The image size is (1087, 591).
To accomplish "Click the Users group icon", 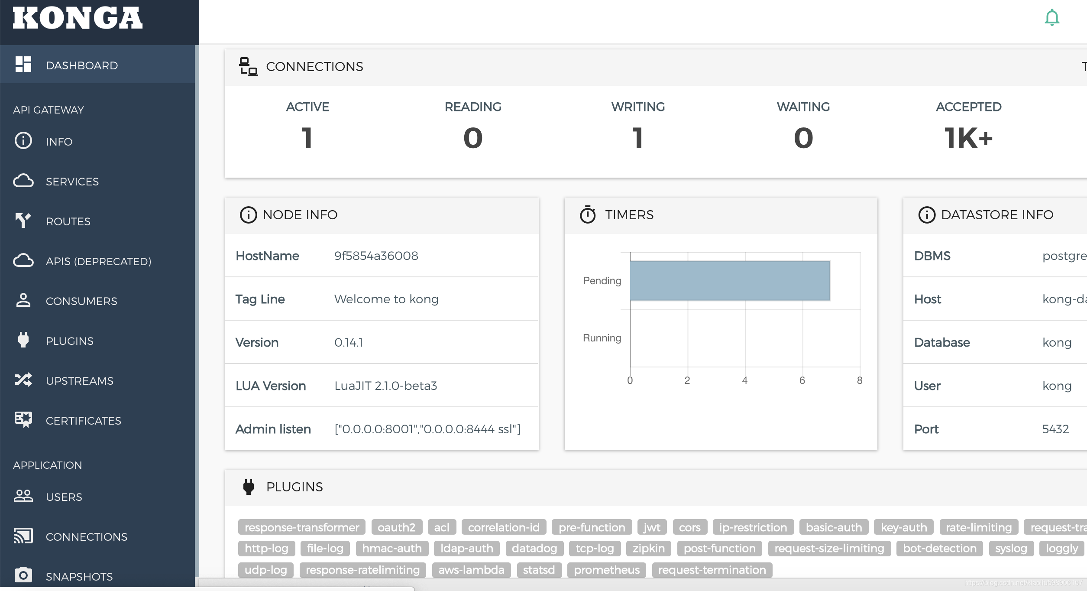I will click(23, 496).
